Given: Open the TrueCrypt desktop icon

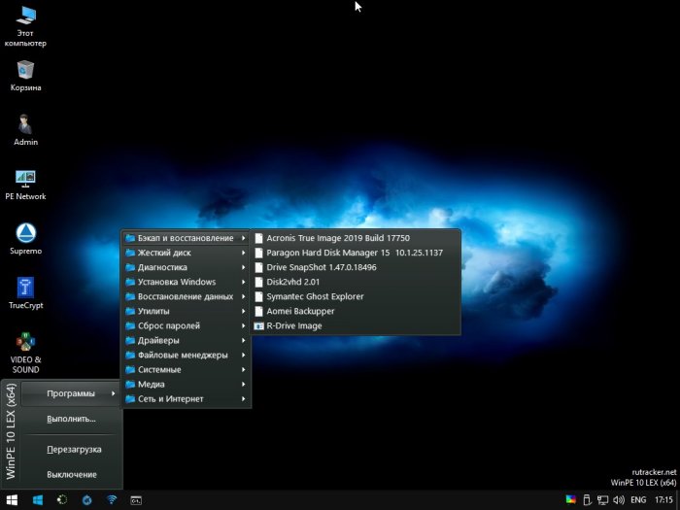Looking at the screenshot, I should 25,289.
